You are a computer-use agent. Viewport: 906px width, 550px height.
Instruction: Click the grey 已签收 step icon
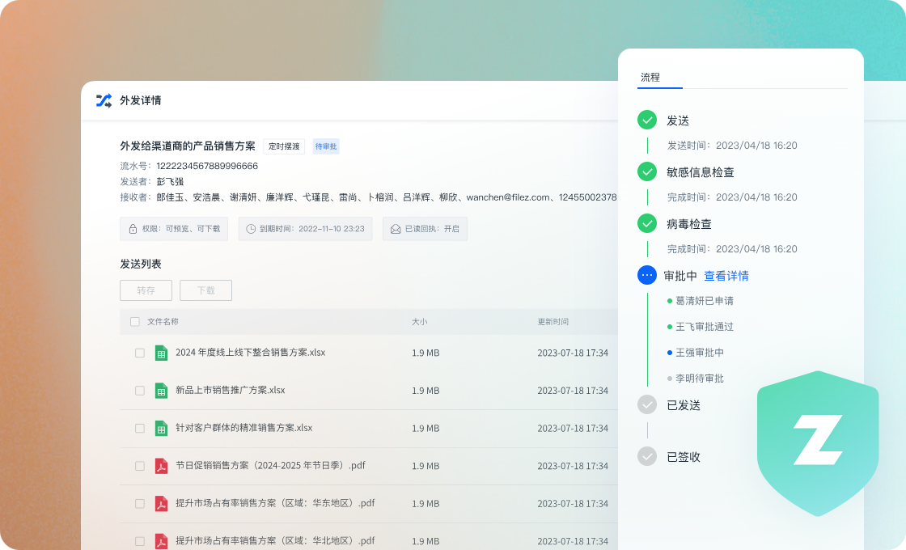coord(647,457)
